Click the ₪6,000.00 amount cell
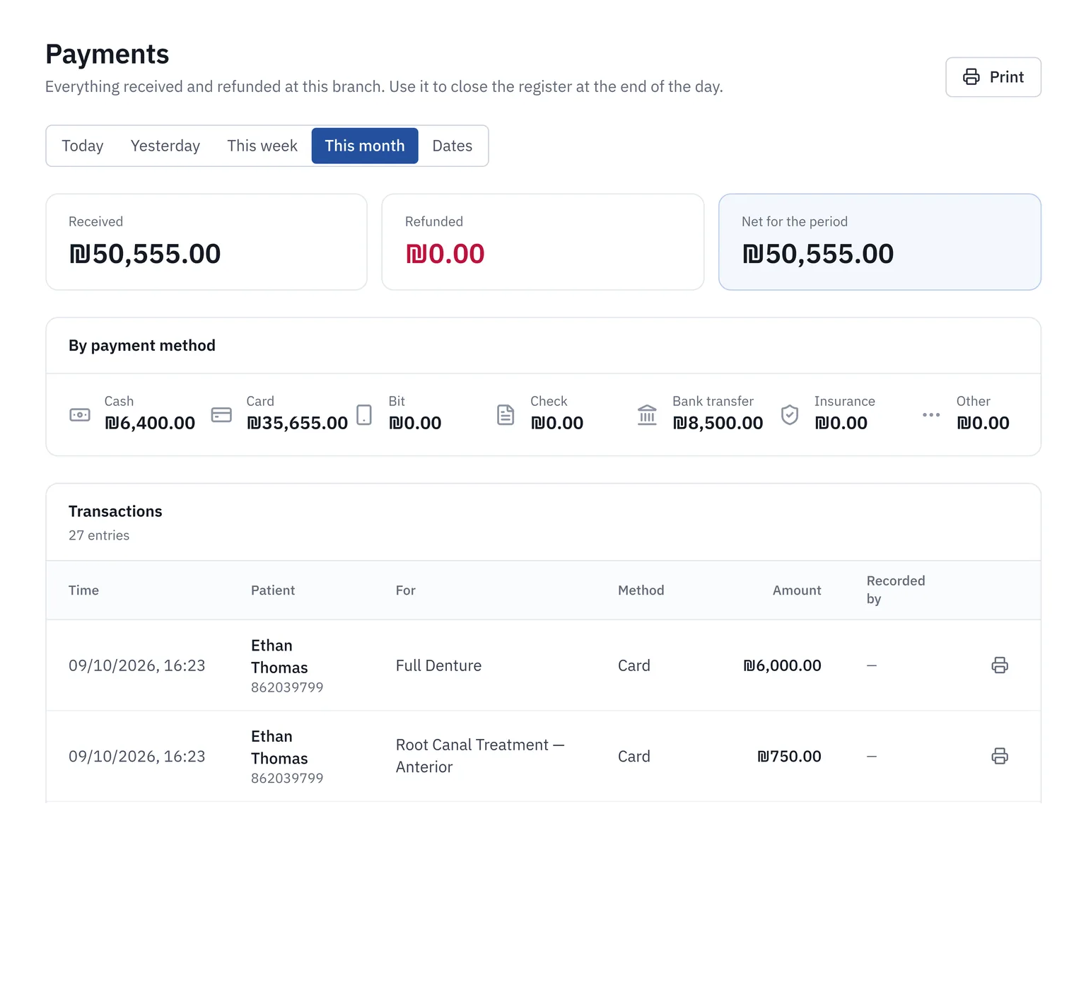 coord(782,665)
